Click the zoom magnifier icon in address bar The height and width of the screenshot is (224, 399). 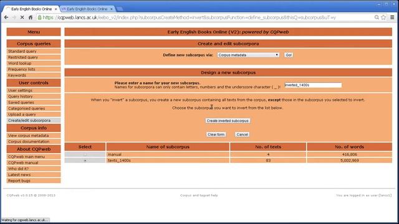click(377, 17)
